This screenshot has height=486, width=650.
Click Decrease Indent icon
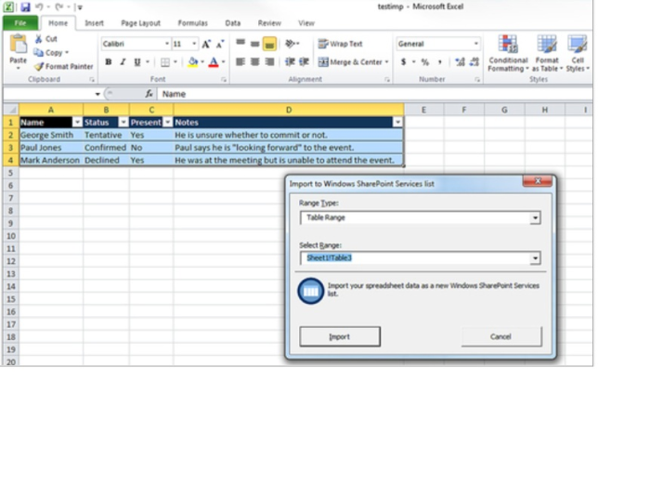coord(290,61)
